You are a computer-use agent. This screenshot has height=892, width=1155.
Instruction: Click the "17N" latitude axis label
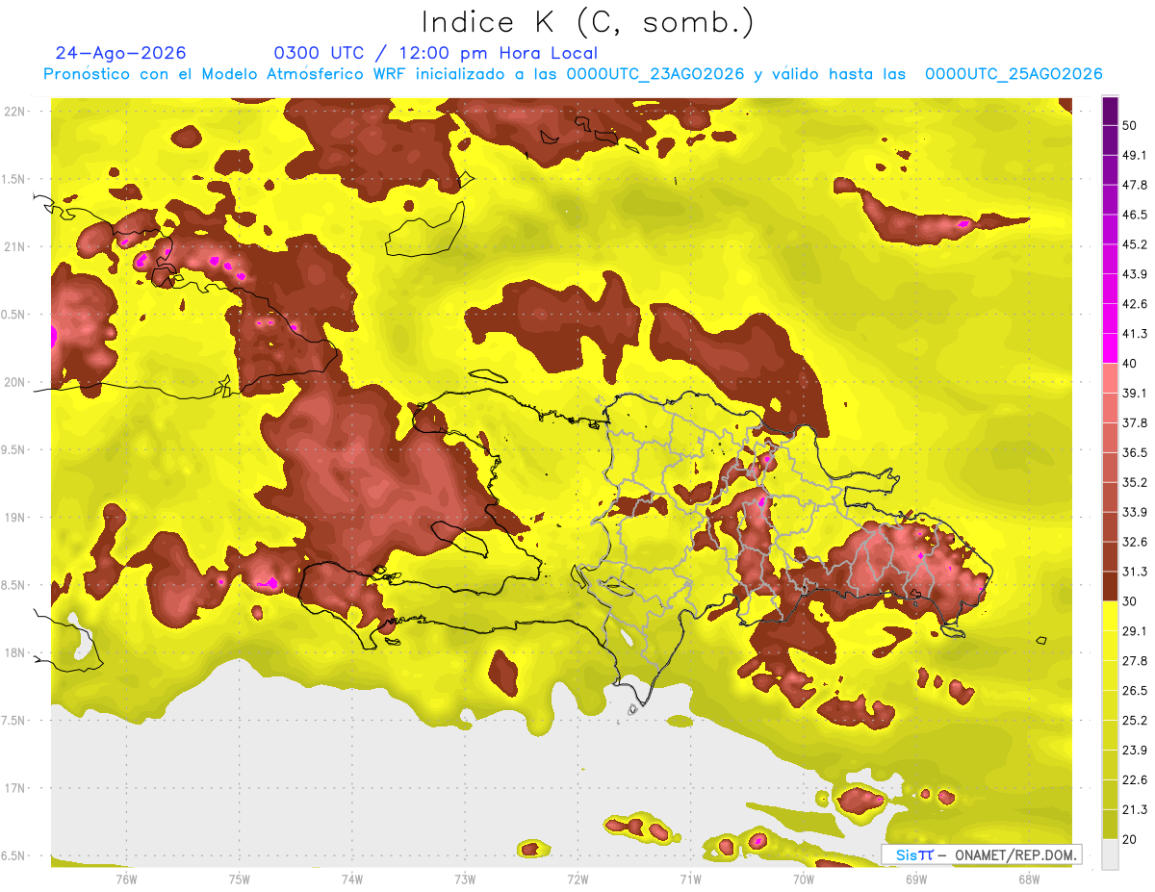coord(16,788)
